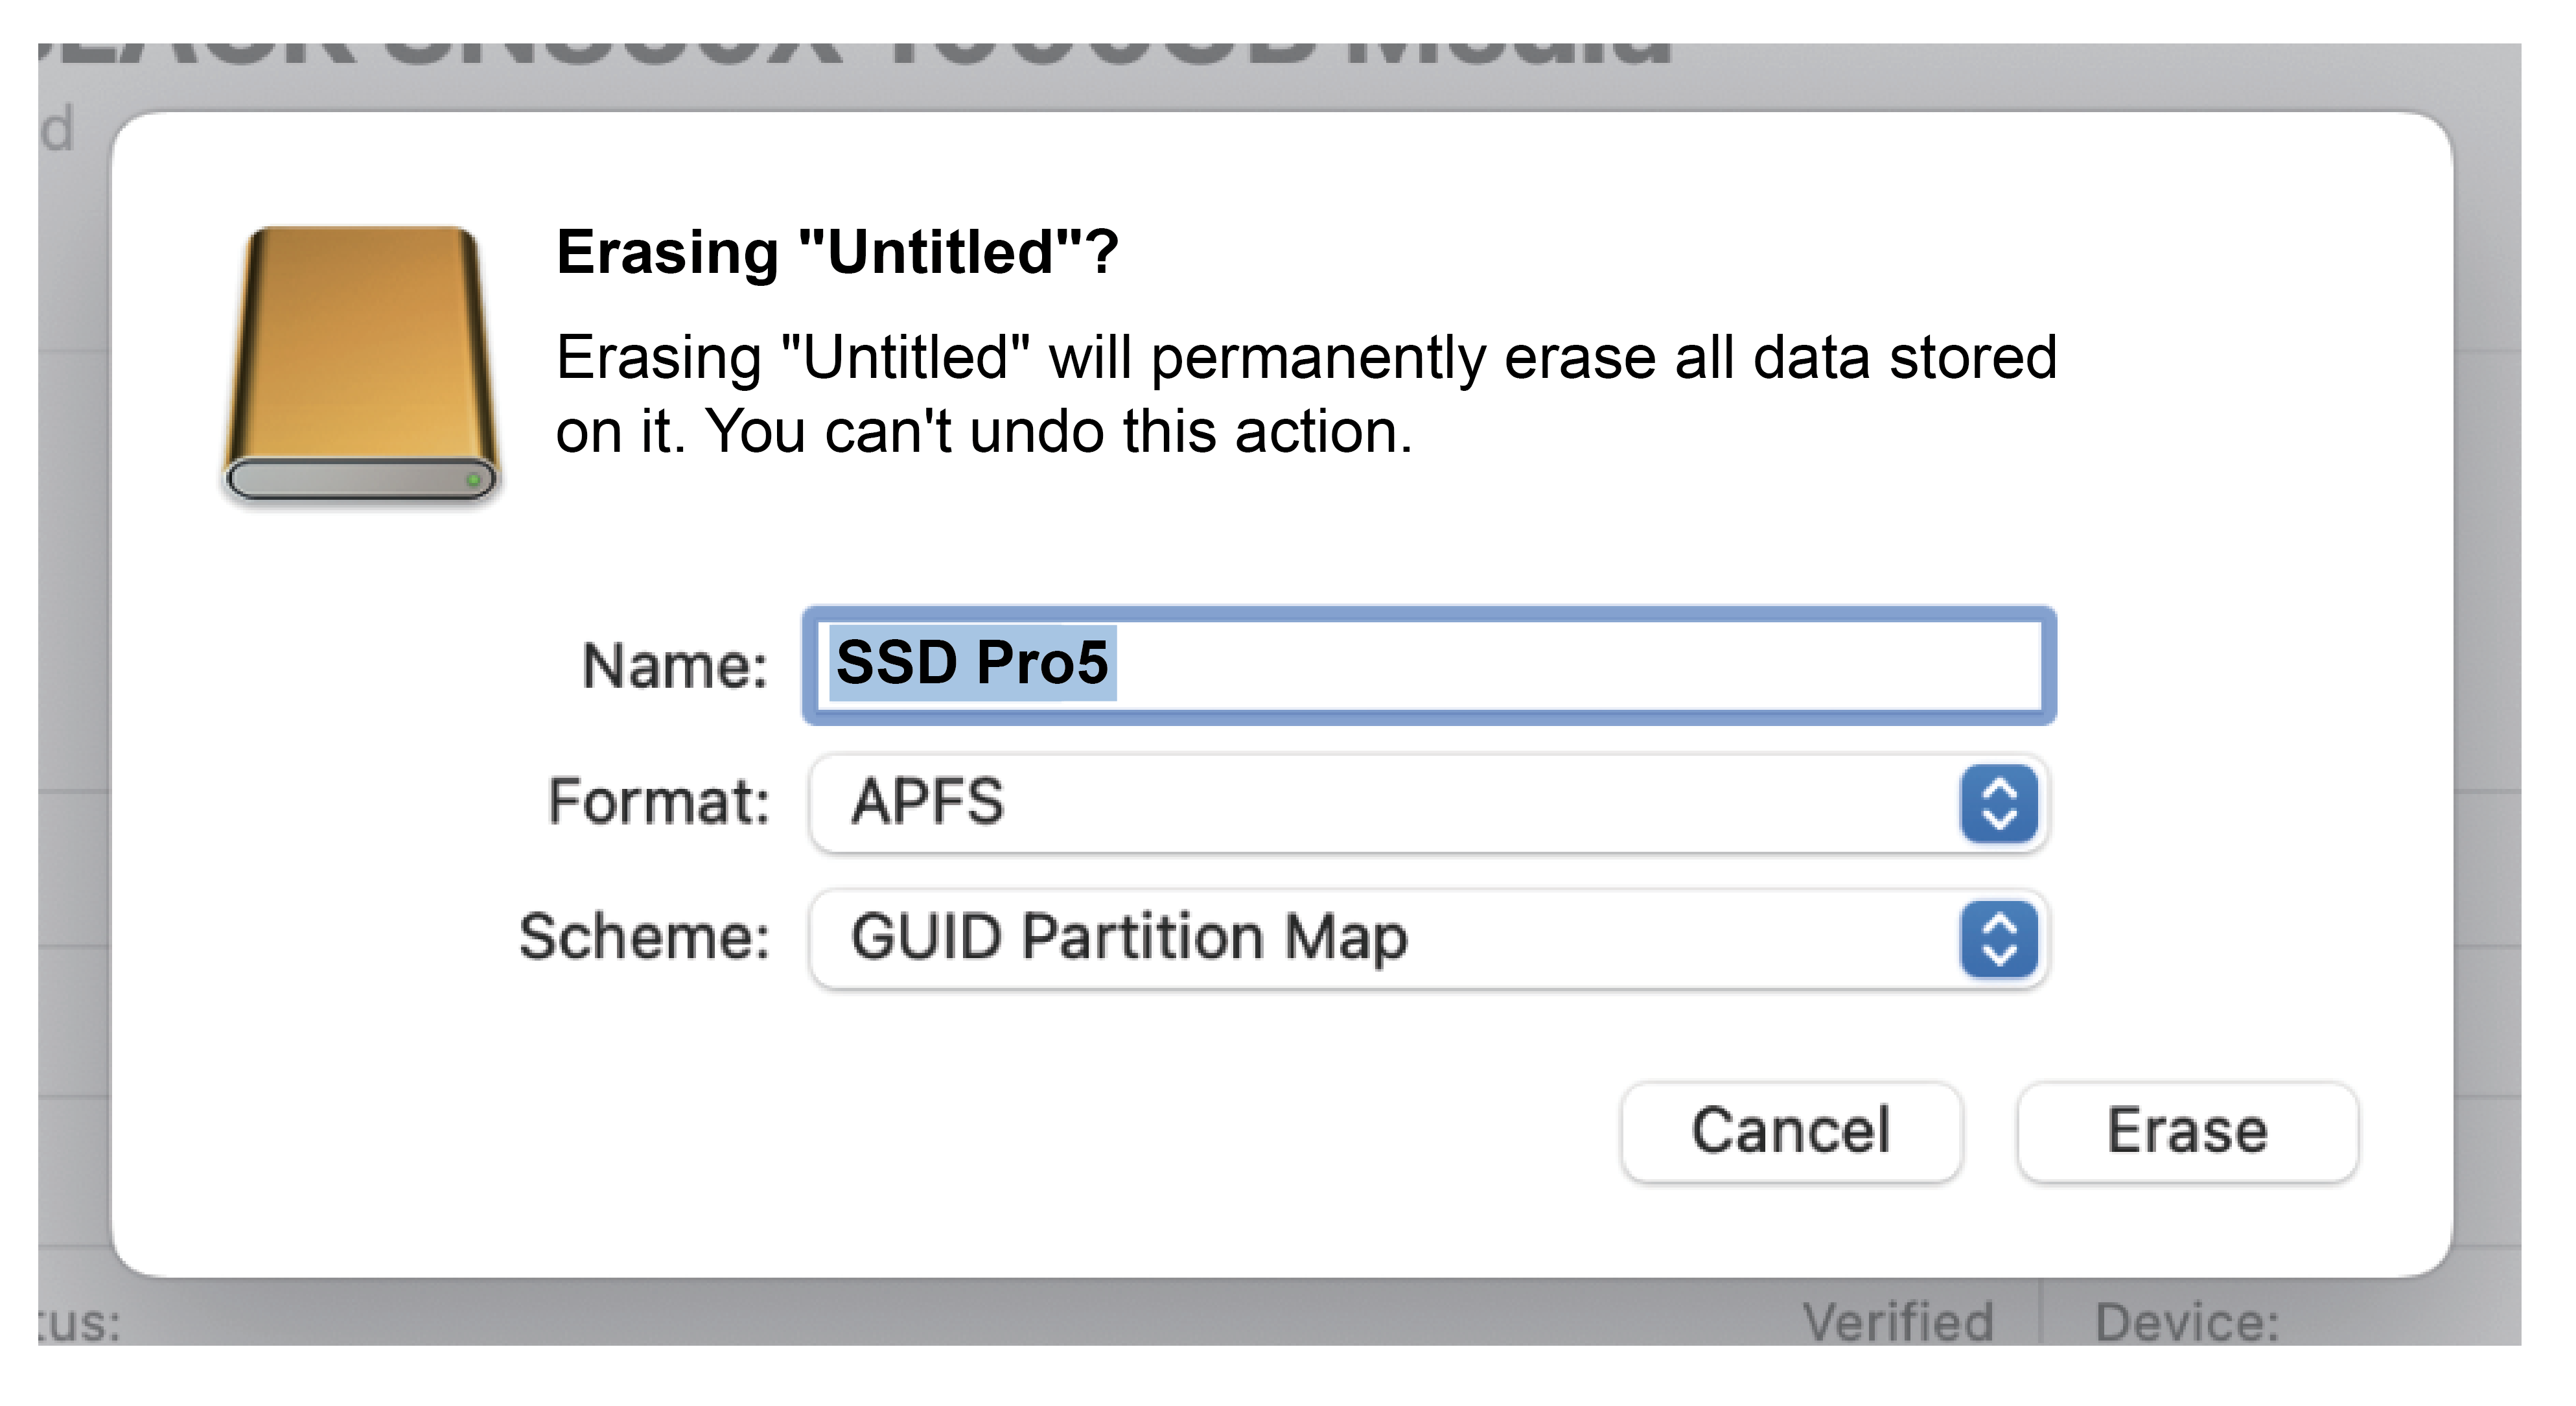Open the Scheme dropdown showing GUID Partition Map
Viewport: 2576px width, 1406px height.
(x=1380, y=940)
